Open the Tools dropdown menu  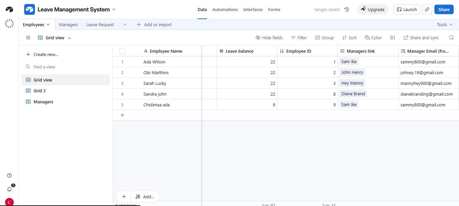pyautogui.click(x=444, y=24)
